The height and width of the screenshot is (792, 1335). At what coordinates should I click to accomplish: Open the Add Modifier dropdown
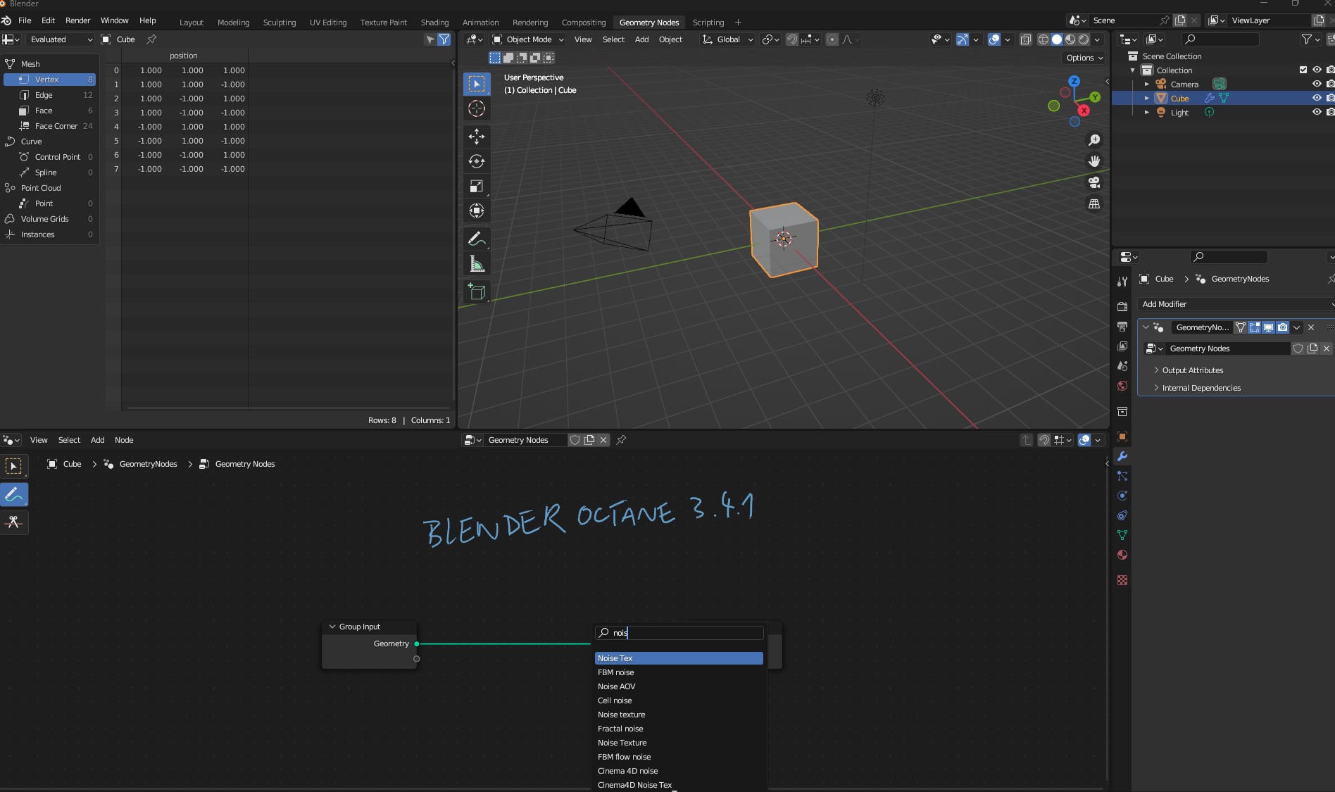tap(1236, 304)
